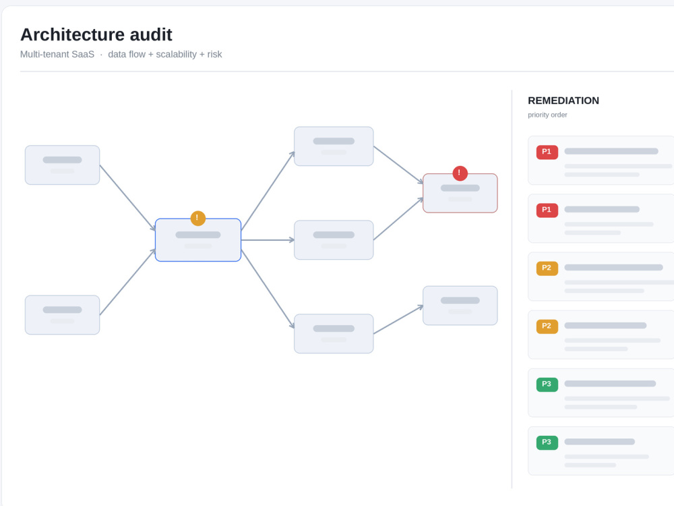Click the bottom-left source node

pos(62,315)
